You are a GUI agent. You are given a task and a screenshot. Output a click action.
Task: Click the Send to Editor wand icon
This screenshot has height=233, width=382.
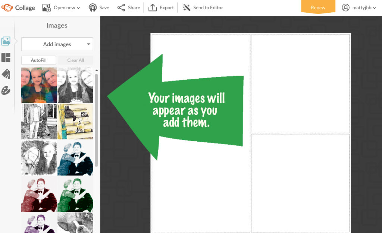coord(187,7)
